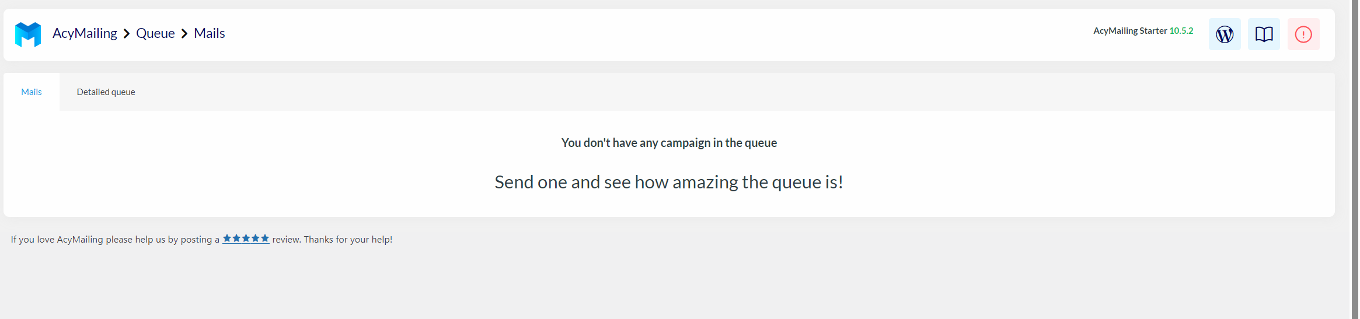This screenshot has width=1360, height=319.
Task: Go to AcyMailing in the breadcrumb
Action: click(x=85, y=33)
